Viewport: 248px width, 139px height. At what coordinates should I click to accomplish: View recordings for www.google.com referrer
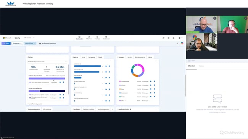point(106,72)
